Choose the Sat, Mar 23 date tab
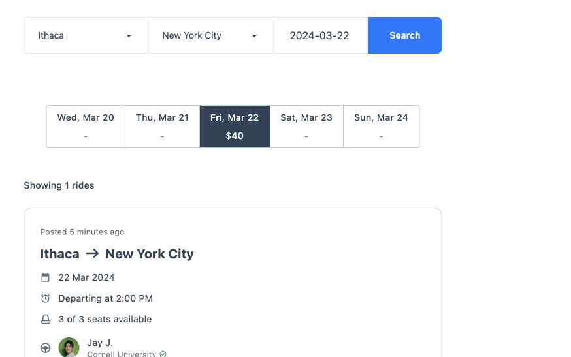Image resolution: width=571 pixels, height=357 pixels. click(306, 127)
